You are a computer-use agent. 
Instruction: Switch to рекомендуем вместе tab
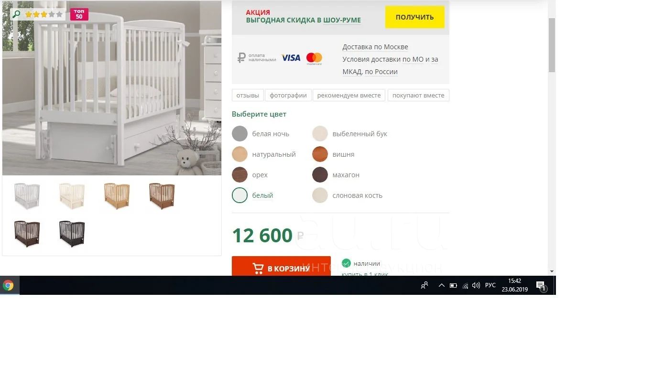point(349,95)
